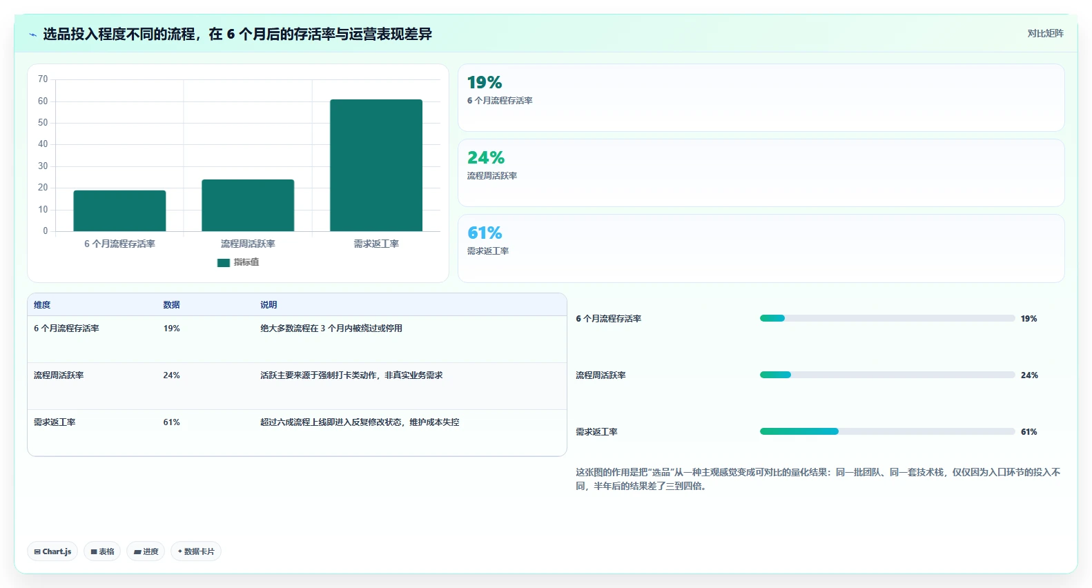Click the 需求返工率 bar in chart
This screenshot has height=588, width=1092.
click(376, 165)
